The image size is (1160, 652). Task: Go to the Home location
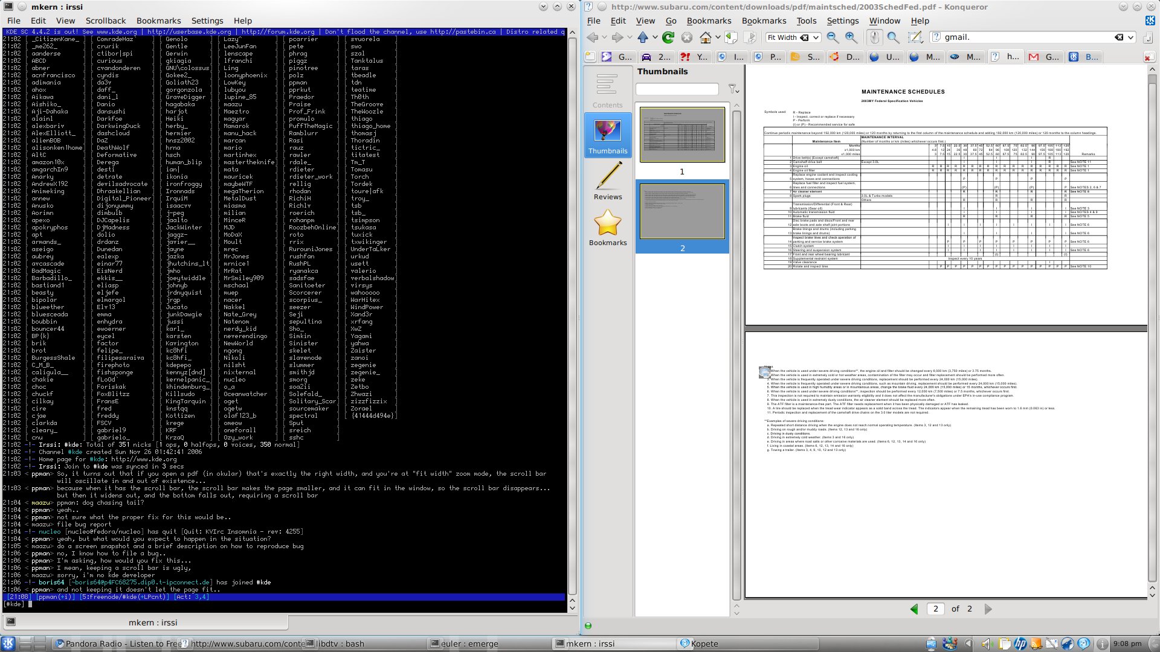tap(705, 37)
